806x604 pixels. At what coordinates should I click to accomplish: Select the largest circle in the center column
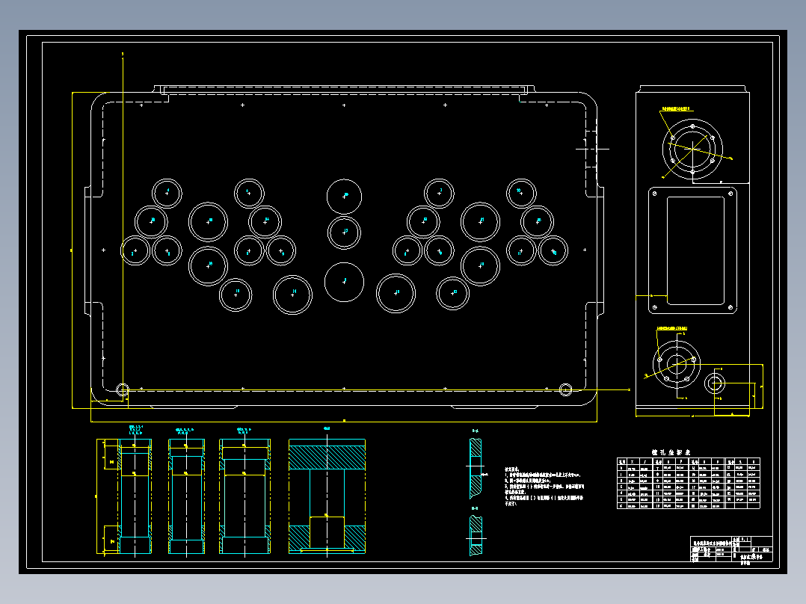(x=345, y=282)
